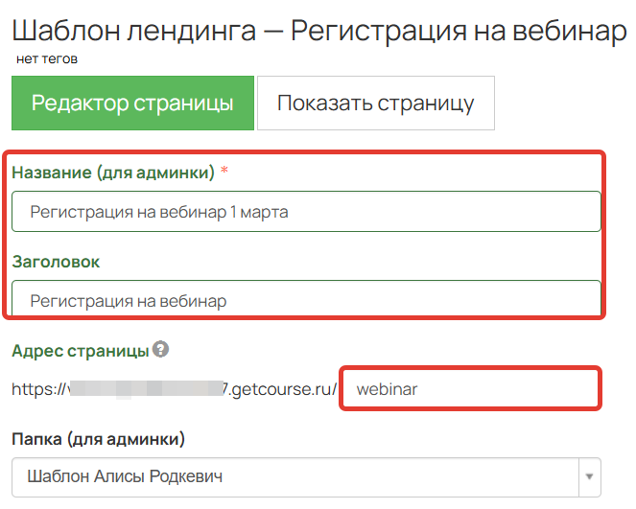Click the page title Шаблон лендинга heading
The image size is (636, 509).
tap(319, 32)
